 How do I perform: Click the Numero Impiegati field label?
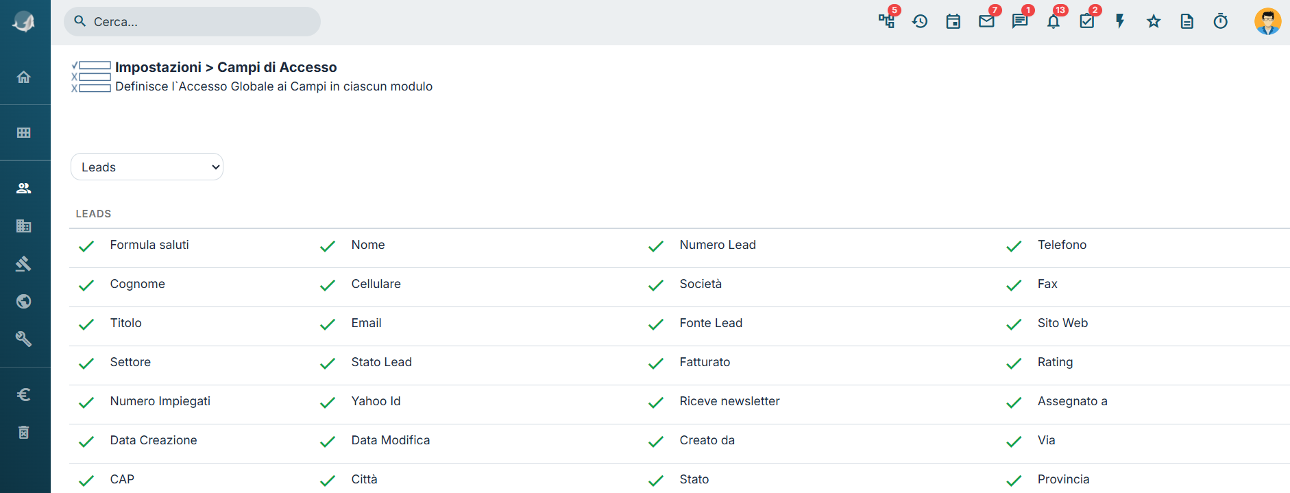click(160, 401)
